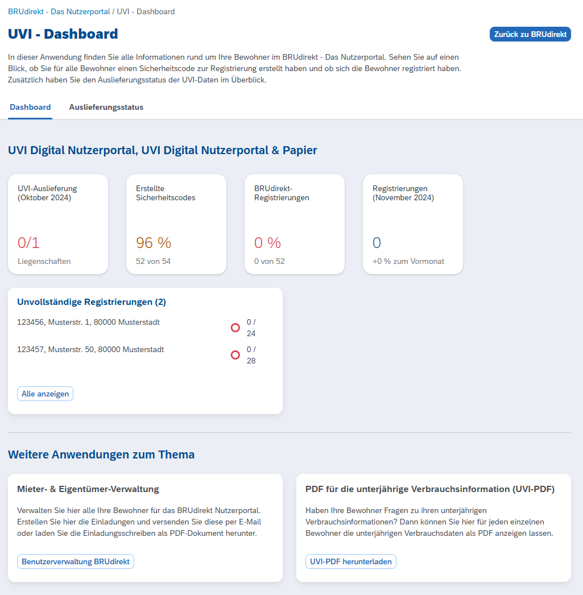
Task: Click the Alle anzeigen button
Action: tap(46, 394)
